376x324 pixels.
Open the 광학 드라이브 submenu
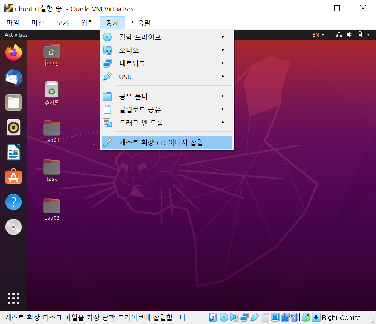tap(167, 37)
